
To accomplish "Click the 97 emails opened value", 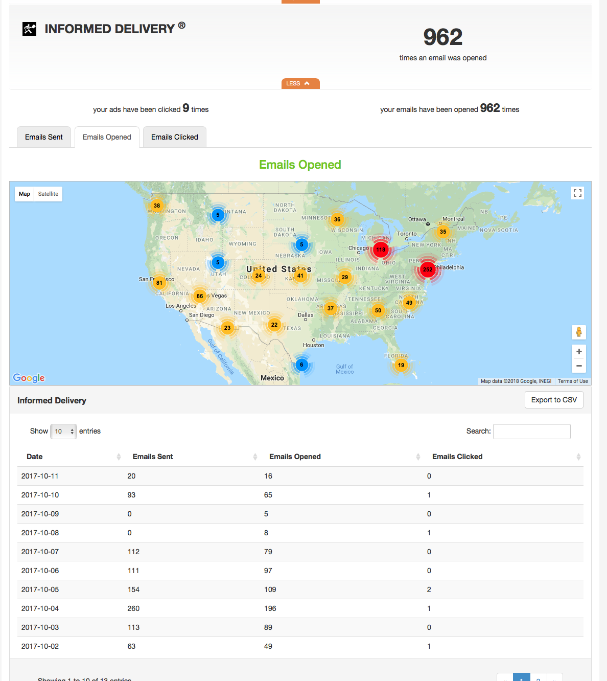I will (268, 571).
